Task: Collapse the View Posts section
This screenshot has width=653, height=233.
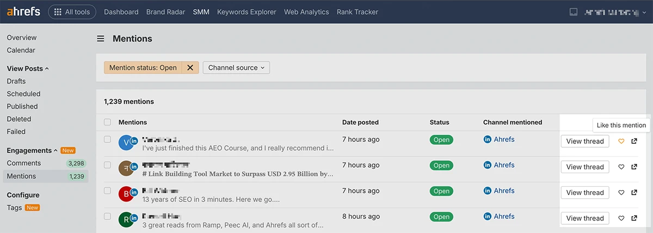Action: [28, 68]
